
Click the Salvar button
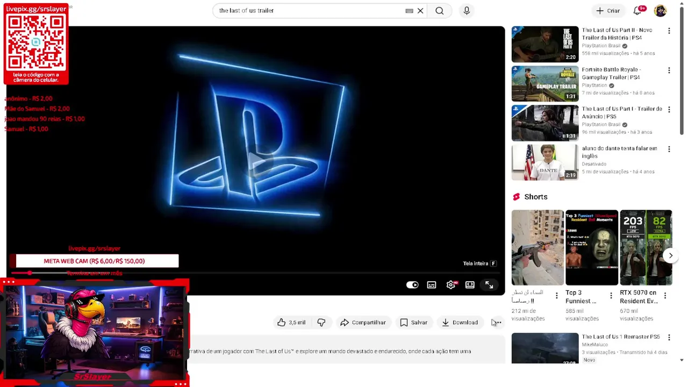click(x=413, y=322)
